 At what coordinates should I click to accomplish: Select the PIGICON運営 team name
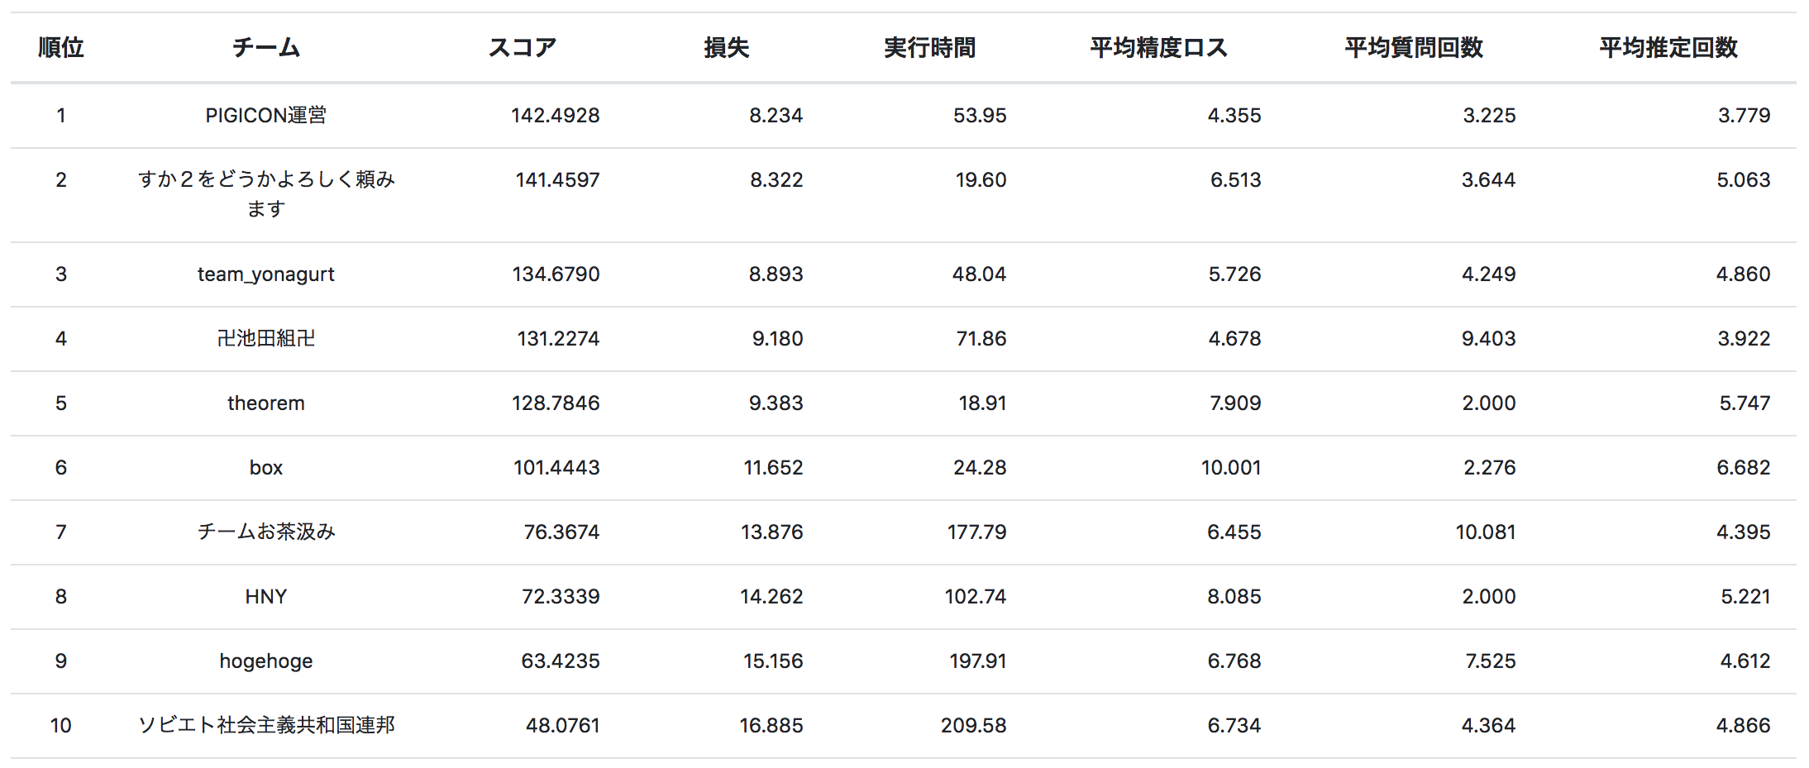coord(265,116)
